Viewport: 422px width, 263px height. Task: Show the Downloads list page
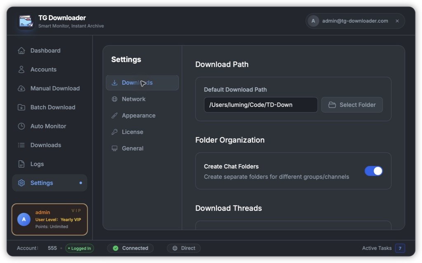click(49, 145)
